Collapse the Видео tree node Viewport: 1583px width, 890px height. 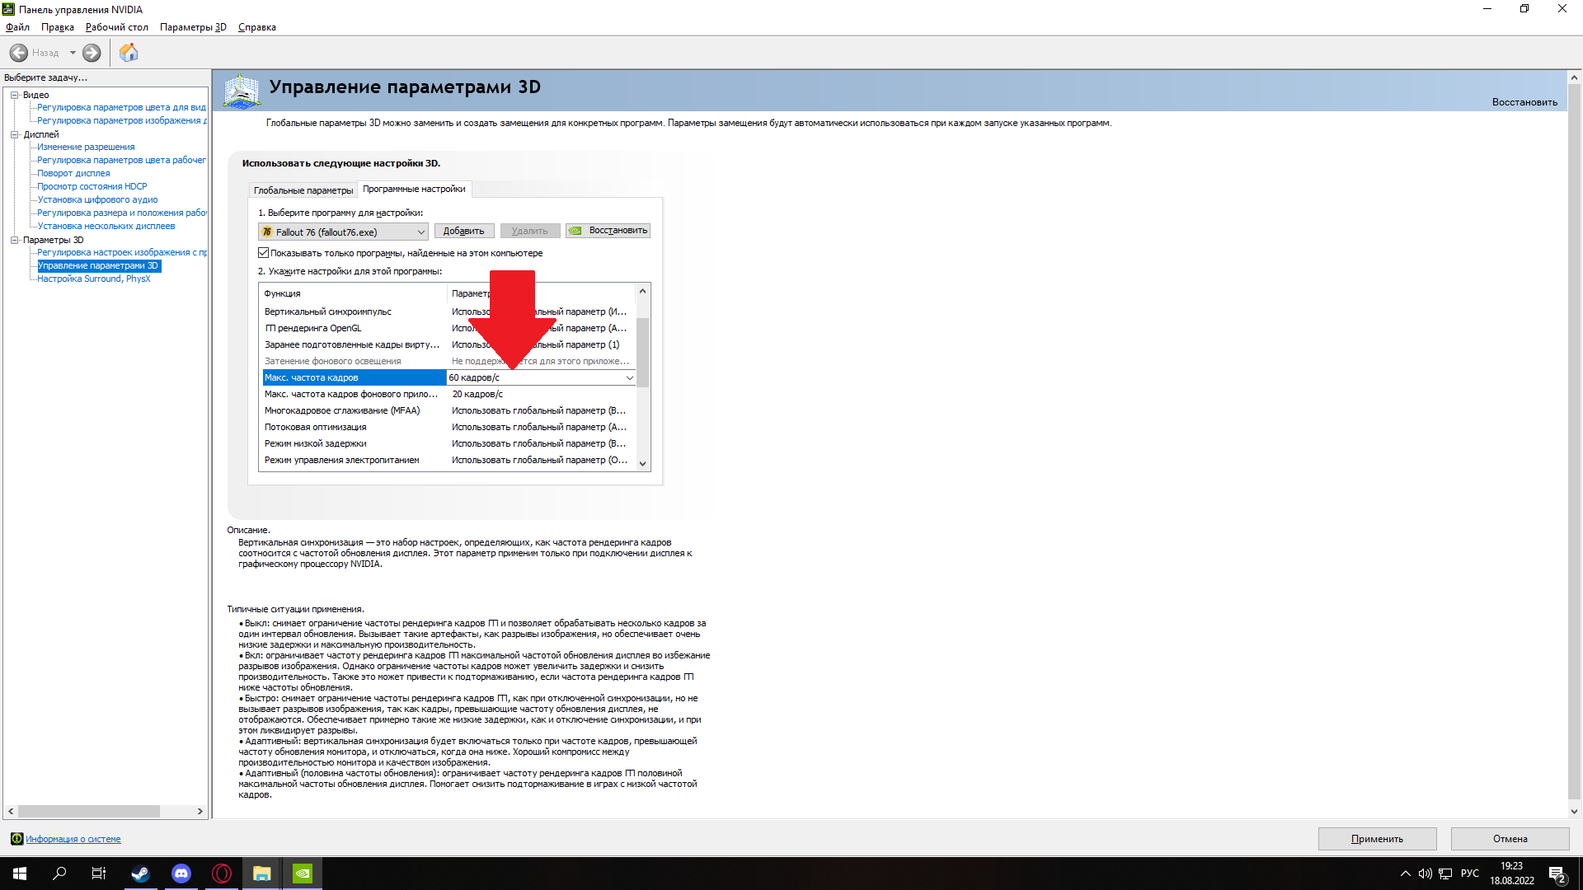click(14, 95)
